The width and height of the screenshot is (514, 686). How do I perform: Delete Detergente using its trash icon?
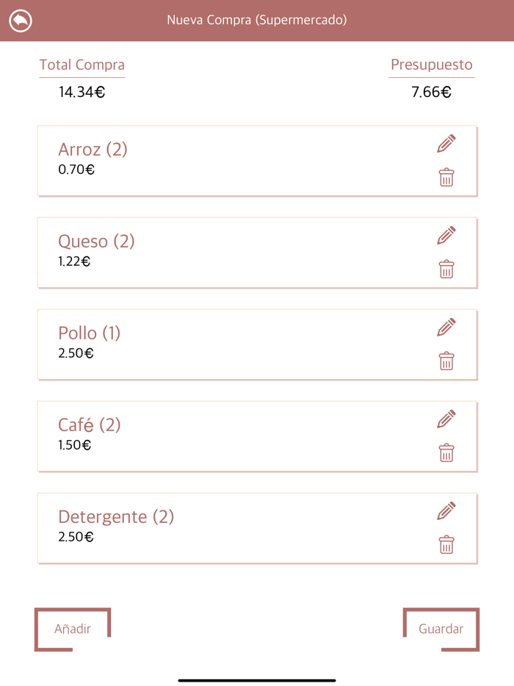point(446,544)
